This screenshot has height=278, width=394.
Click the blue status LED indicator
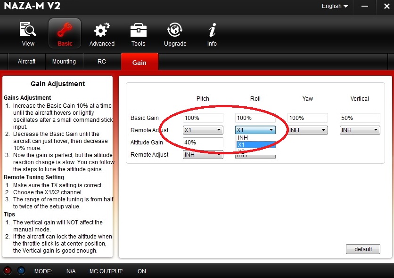click(21, 270)
